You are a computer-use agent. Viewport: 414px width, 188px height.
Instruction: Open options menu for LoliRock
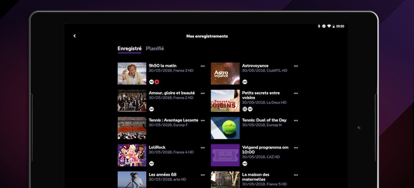tap(203, 148)
